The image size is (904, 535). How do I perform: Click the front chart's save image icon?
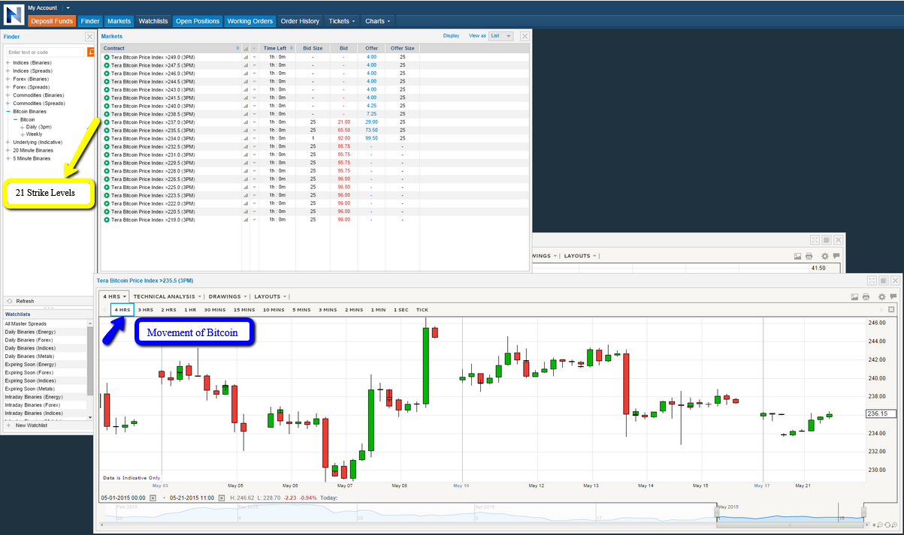855,296
